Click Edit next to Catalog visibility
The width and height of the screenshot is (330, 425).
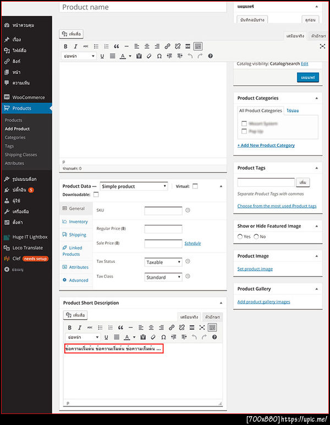(305, 64)
